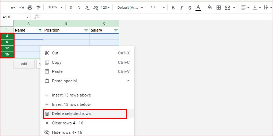Viewport: 273px width, 136px height.
Task: Click the Position header cell
Action: pos(66,30)
